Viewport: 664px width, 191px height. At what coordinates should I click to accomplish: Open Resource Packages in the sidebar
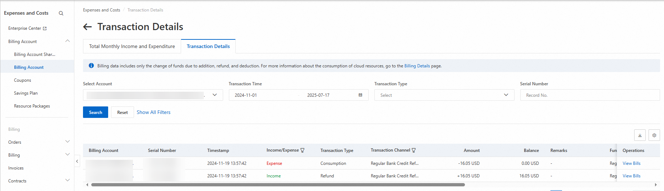point(32,106)
